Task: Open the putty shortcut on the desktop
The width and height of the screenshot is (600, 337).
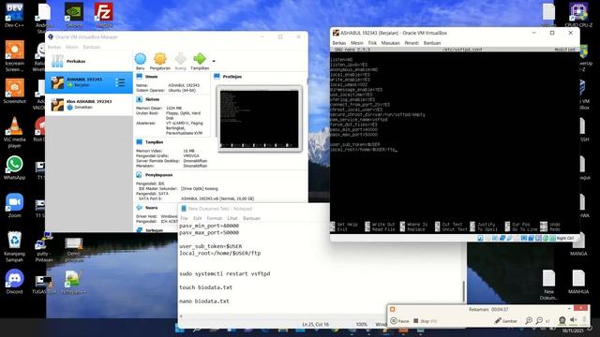Action: point(44,247)
